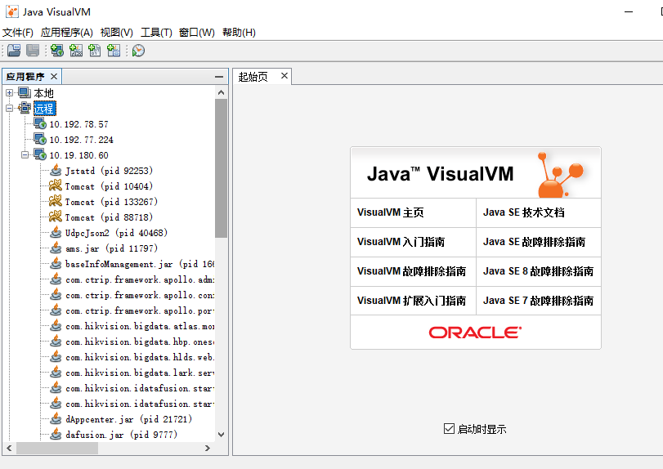Click the Java icon beside baseInfoManagement.jar

tap(56, 264)
